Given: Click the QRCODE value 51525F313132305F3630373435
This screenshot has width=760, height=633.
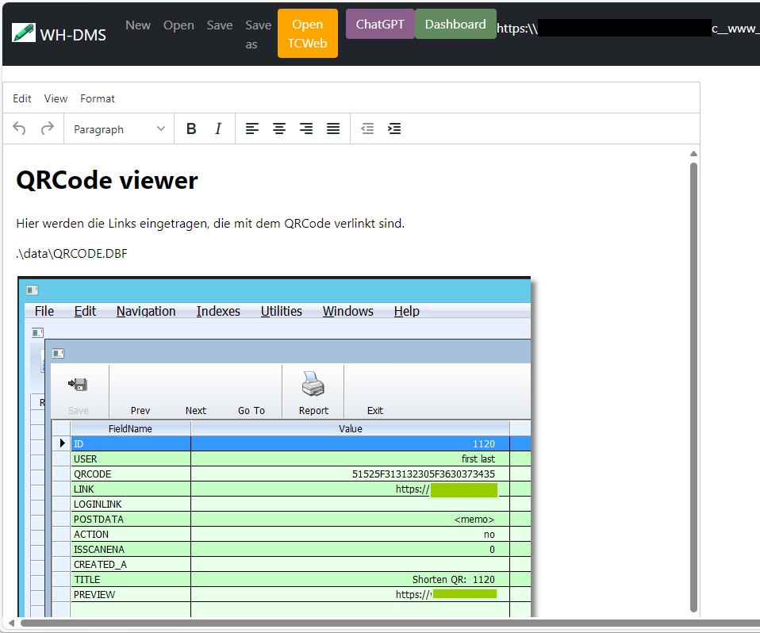Looking at the screenshot, I should click(x=423, y=474).
